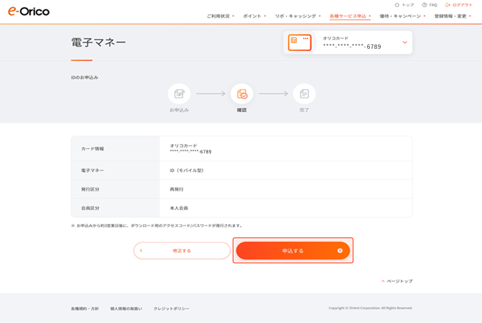
Task: Click the orange credit card icon
Action: 299,42
